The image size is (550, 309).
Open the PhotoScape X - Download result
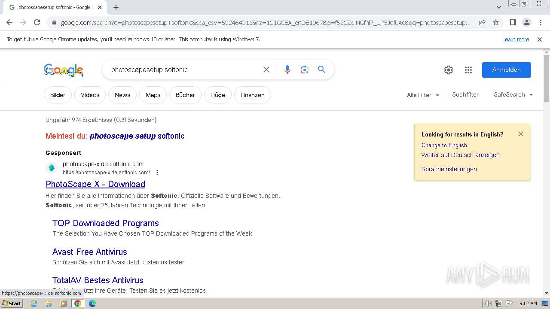coord(95,184)
